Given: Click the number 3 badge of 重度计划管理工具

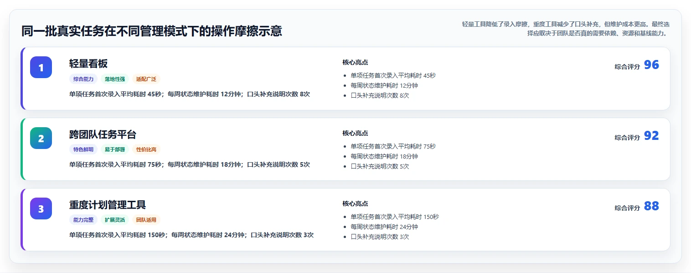Looking at the screenshot, I should (41, 208).
